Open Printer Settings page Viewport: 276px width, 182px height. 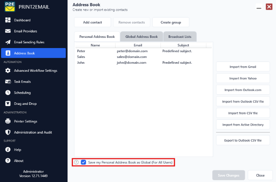26,121
